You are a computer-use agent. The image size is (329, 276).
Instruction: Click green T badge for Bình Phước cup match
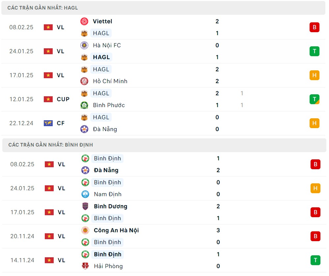[x=314, y=99]
